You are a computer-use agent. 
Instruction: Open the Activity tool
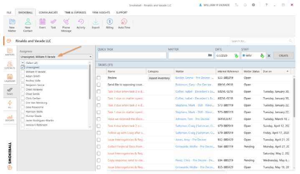81,24
